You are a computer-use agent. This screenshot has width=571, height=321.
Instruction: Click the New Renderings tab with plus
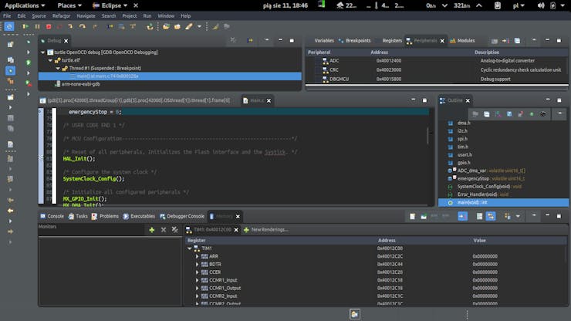pos(266,229)
